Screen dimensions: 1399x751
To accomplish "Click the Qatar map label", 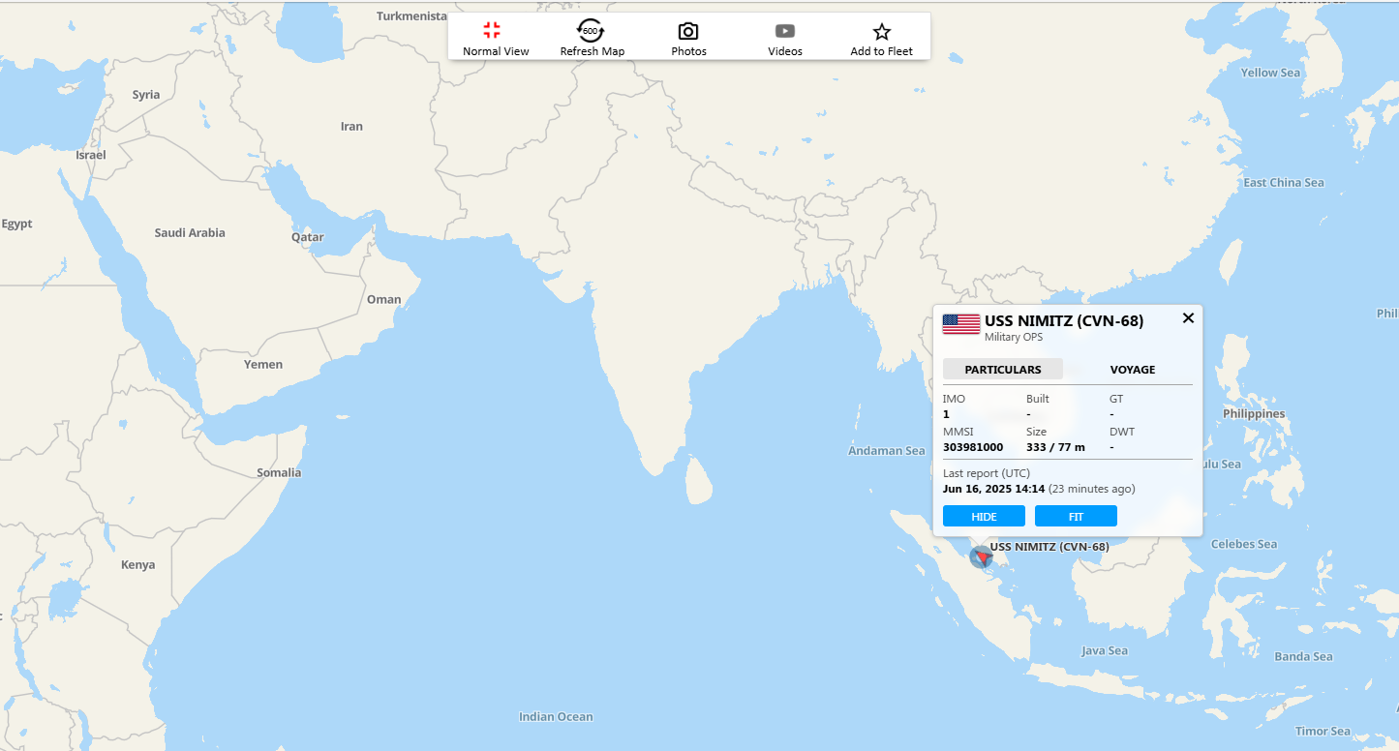I will pos(308,236).
